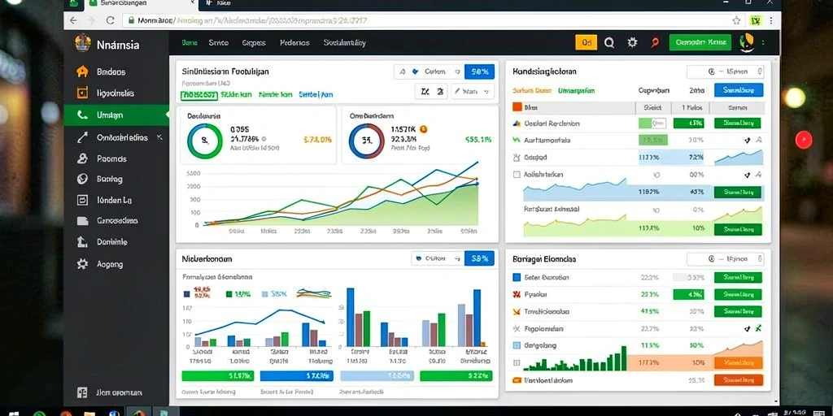The height and width of the screenshot is (416, 833).
Task: Click the red pin icon in header
Action: [655, 43]
